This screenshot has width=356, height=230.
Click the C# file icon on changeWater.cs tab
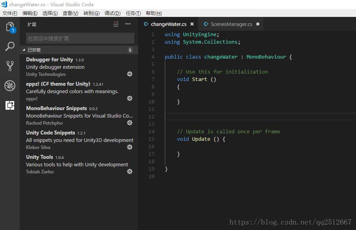pos(146,24)
